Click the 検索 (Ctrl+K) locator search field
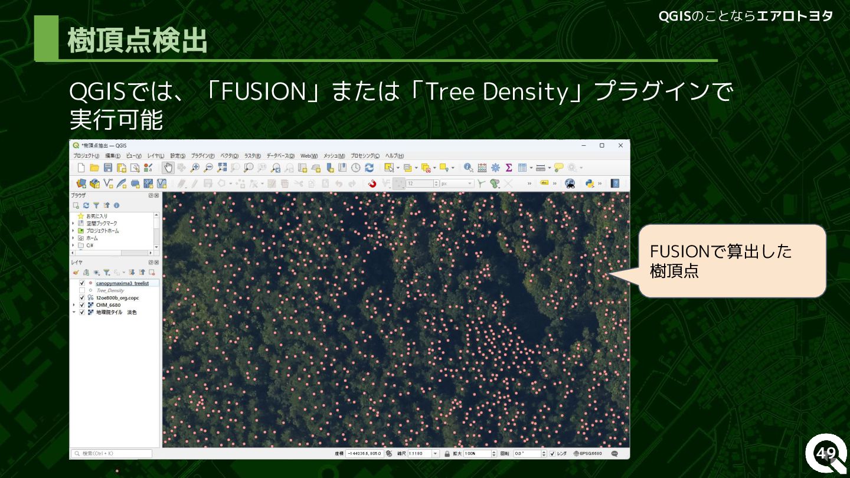850x478 pixels. 112,454
